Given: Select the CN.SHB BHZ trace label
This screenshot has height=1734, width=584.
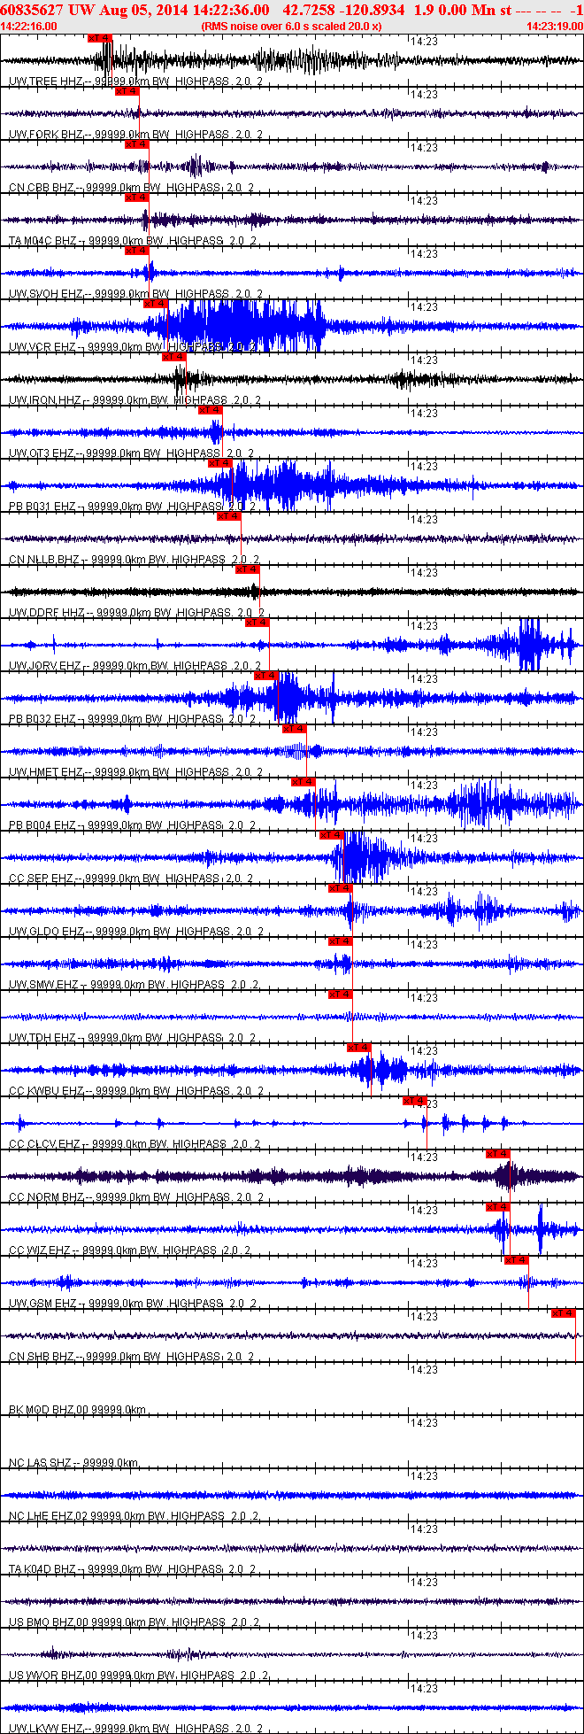Looking at the screenshot, I should (x=131, y=1357).
